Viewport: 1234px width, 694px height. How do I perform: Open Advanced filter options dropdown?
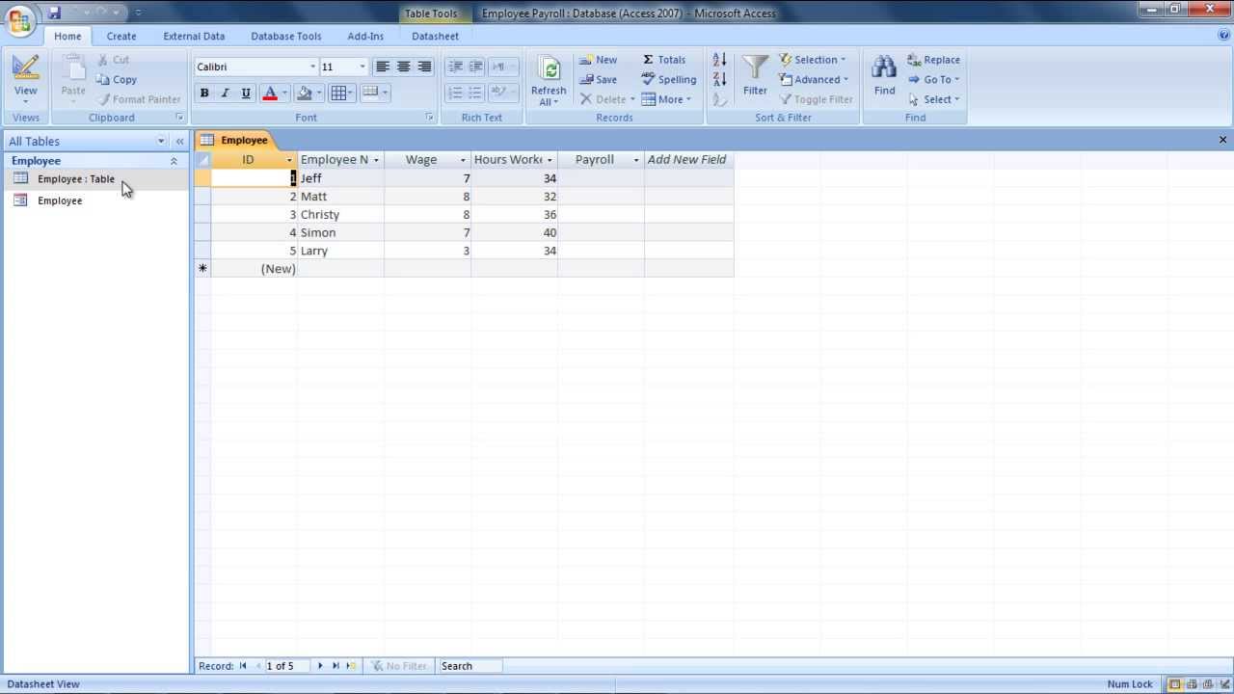click(814, 79)
